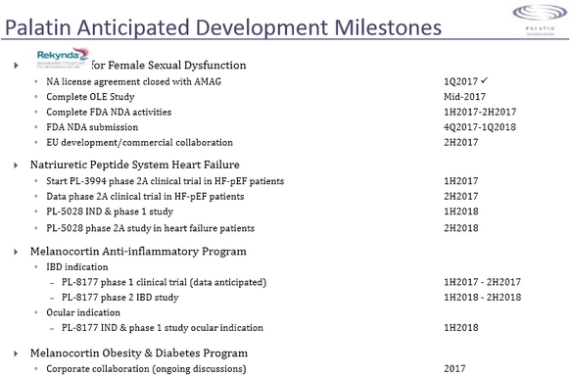Select the 'Complete OLE Study' line
The height and width of the screenshot is (376, 570).
click(90, 97)
